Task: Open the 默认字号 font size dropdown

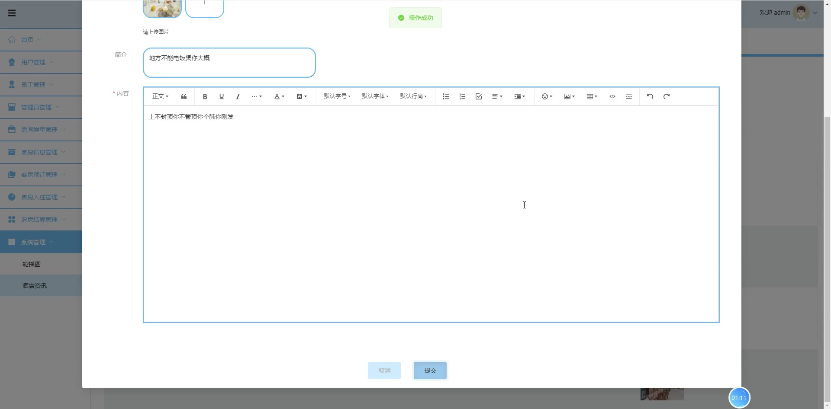Action: click(x=337, y=96)
